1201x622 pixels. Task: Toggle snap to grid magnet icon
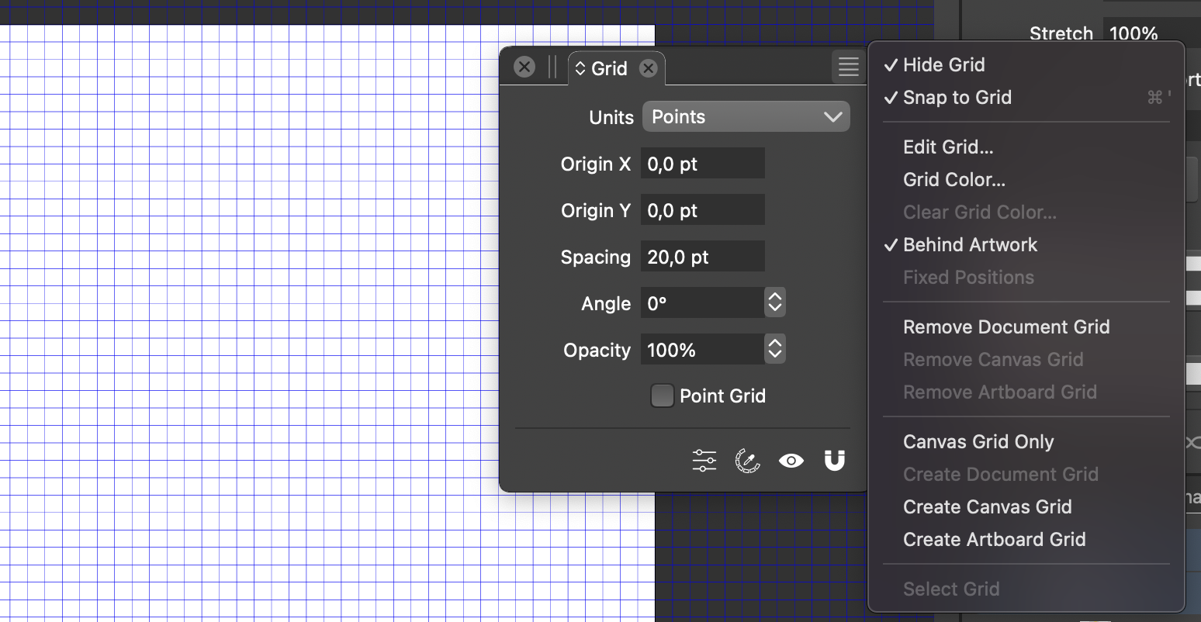pyautogui.click(x=834, y=461)
